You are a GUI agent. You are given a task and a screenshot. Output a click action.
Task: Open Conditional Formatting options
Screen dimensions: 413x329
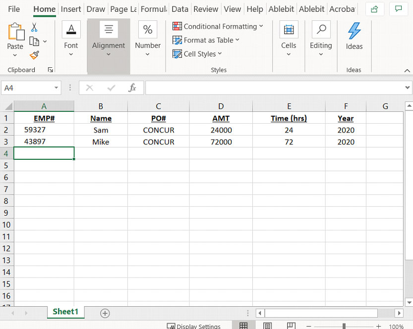pos(217,26)
